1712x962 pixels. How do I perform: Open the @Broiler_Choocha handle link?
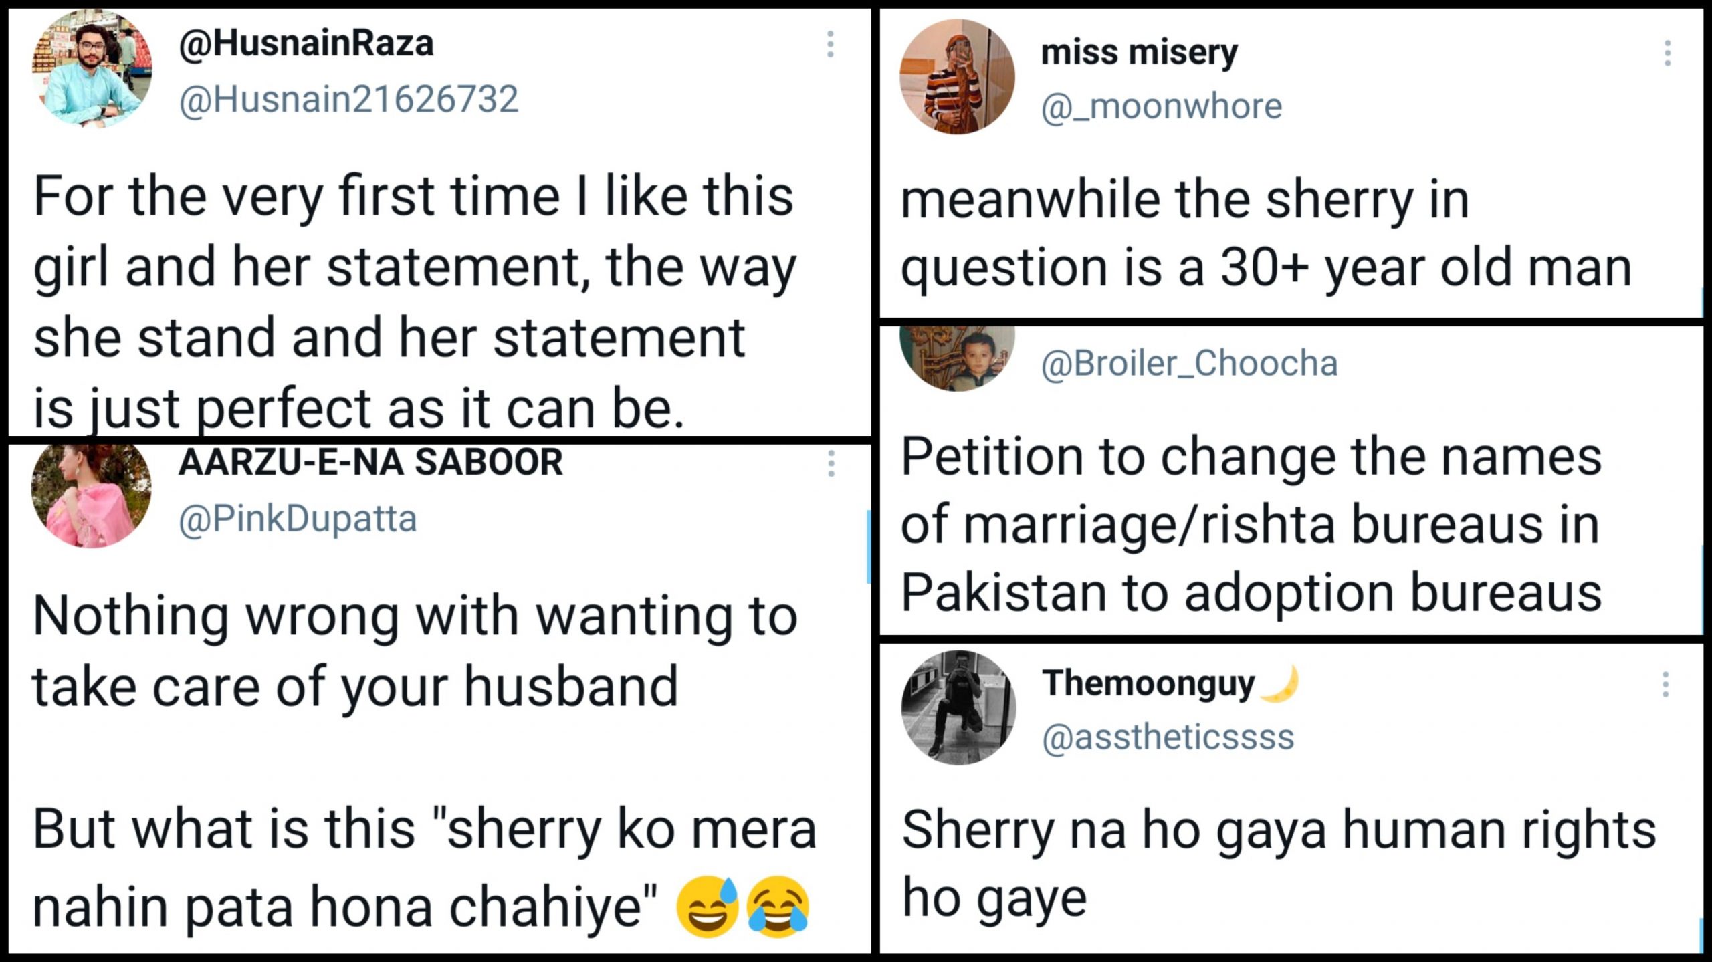[1189, 364]
